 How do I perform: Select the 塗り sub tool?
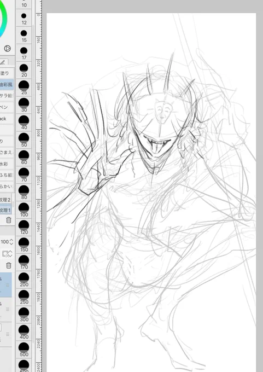7,73
